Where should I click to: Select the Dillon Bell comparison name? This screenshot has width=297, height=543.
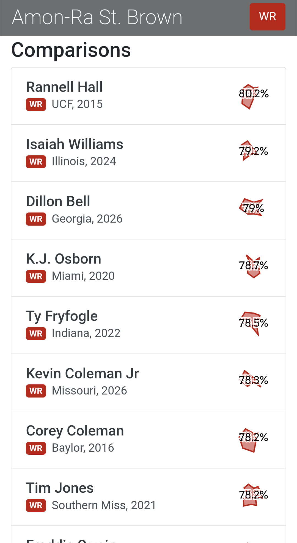(58, 201)
